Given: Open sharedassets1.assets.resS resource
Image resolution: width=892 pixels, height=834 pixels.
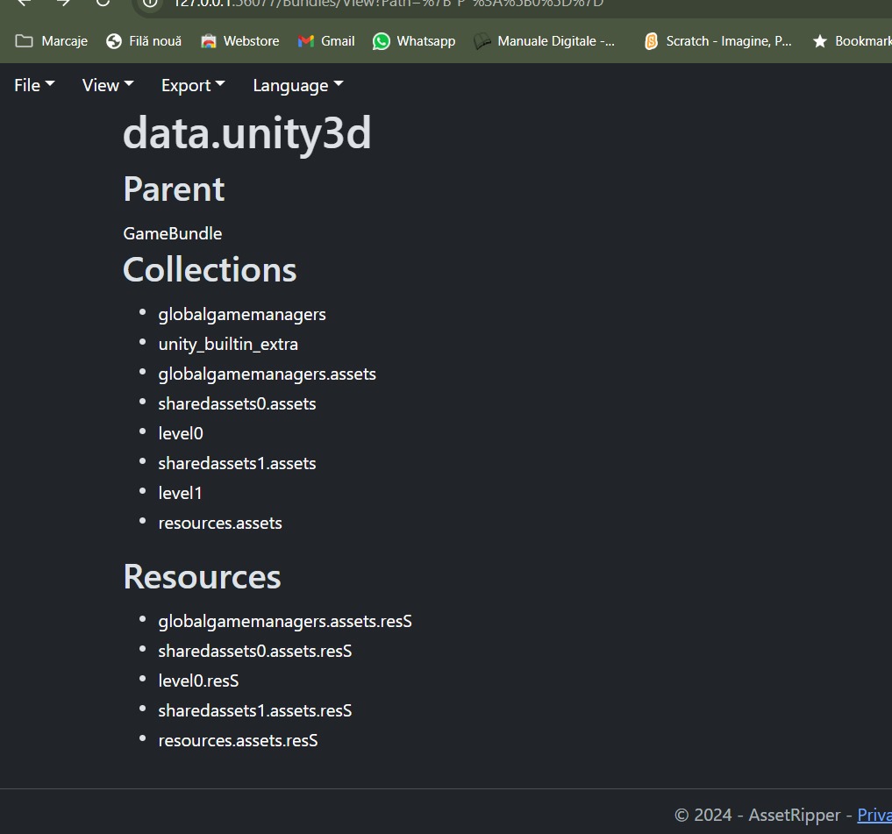Looking at the screenshot, I should click(255, 710).
